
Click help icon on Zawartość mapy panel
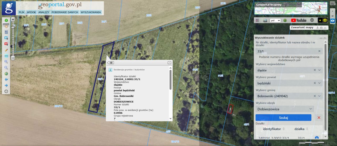tap(318, 27)
